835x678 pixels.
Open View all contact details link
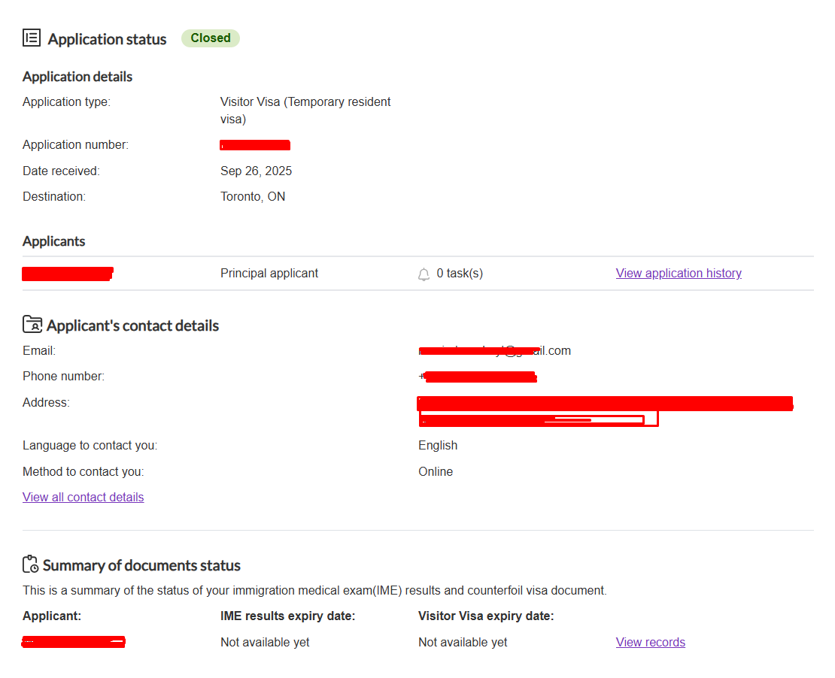83,498
